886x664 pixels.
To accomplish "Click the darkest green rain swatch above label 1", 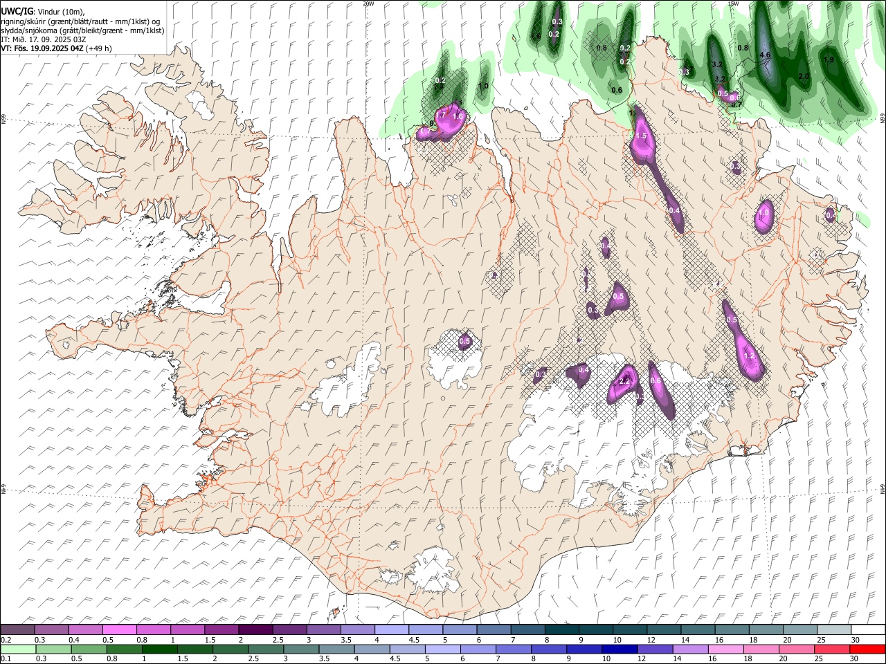I will [x=159, y=649].
